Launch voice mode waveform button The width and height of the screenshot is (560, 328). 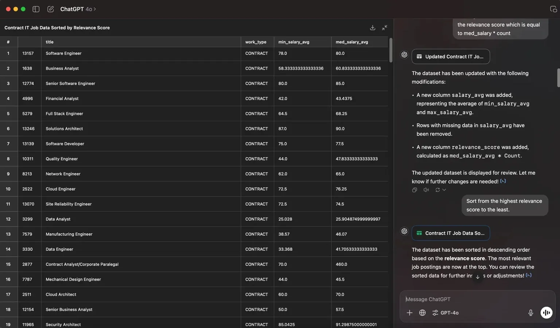pyautogui.click(x=547, y=313)
